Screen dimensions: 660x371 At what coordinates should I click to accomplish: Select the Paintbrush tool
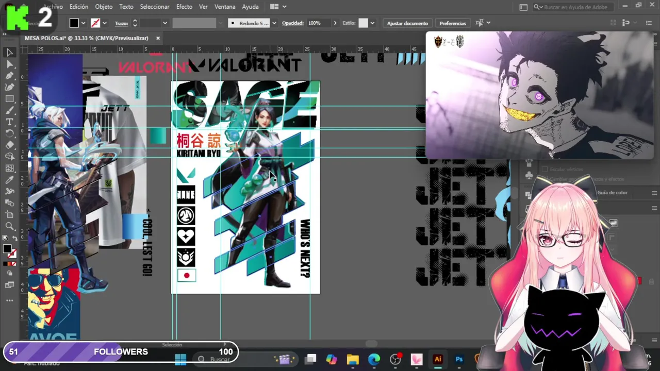coord(9,110)
